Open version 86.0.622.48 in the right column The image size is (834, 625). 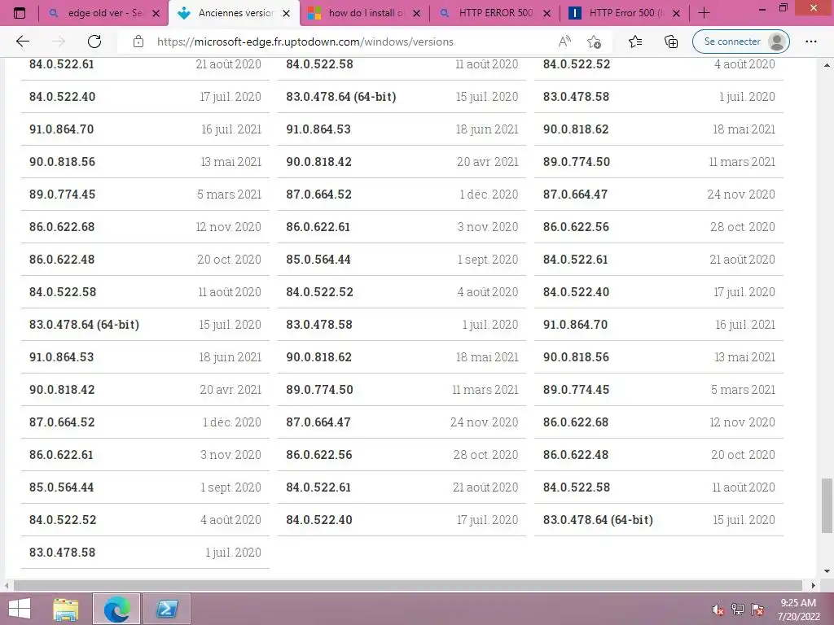coord(659,454)
